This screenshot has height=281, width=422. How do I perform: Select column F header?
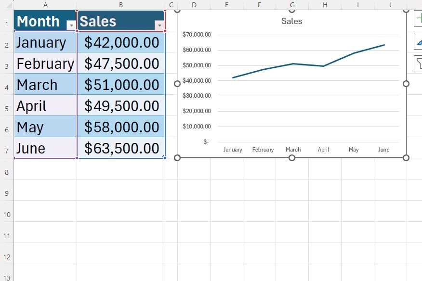[260, 5]
